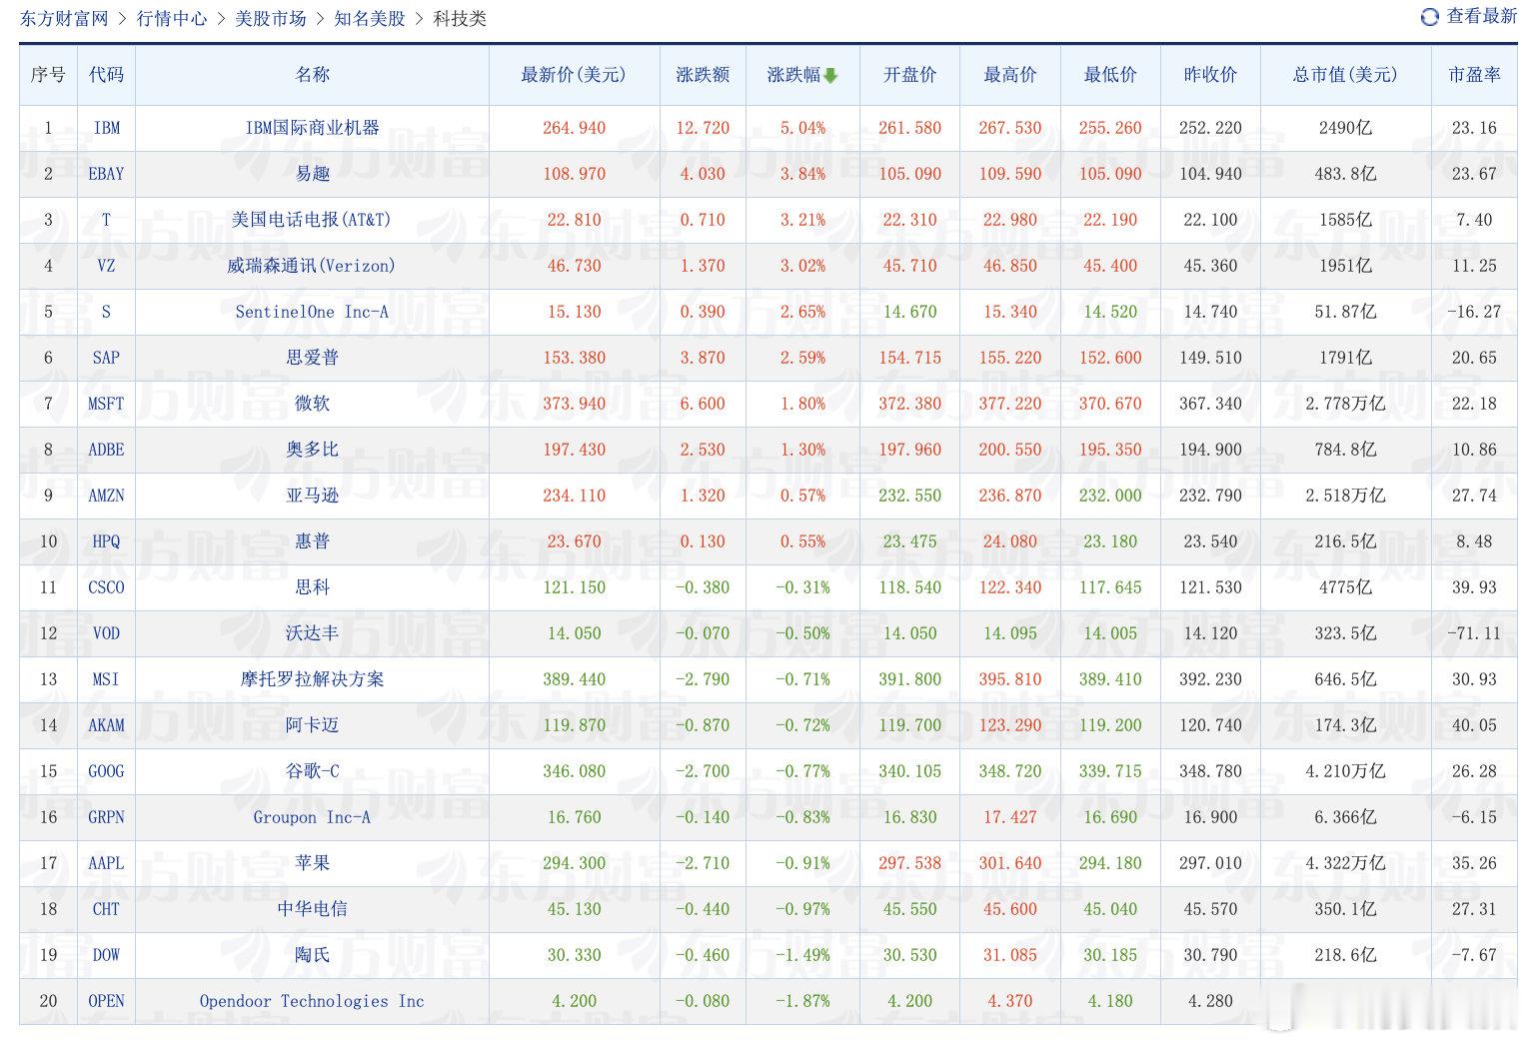
Task: Click the DOW ticker code
Action: tap(106, 955)
